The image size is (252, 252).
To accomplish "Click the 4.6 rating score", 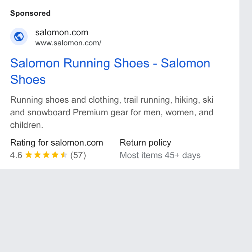I will [16, 155].
